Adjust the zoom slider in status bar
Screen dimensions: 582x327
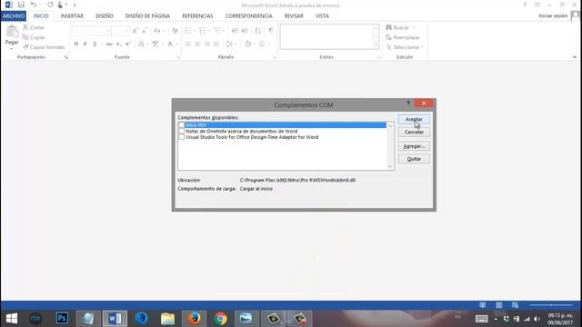[551, 305]
